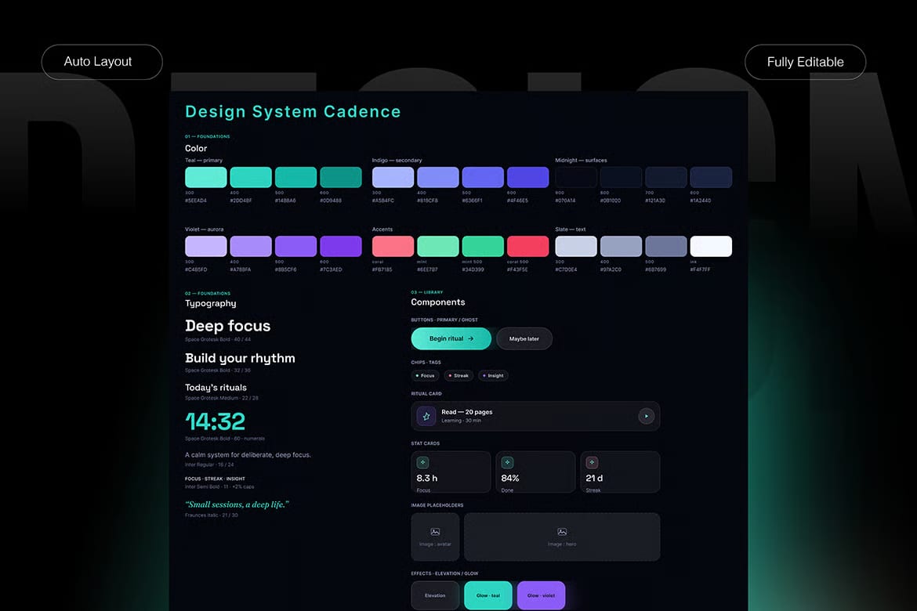Screen dimensions: 917x611
Task: Pick the Slate 300 swatch #C7D0E4
Action: tap(576, 246)
